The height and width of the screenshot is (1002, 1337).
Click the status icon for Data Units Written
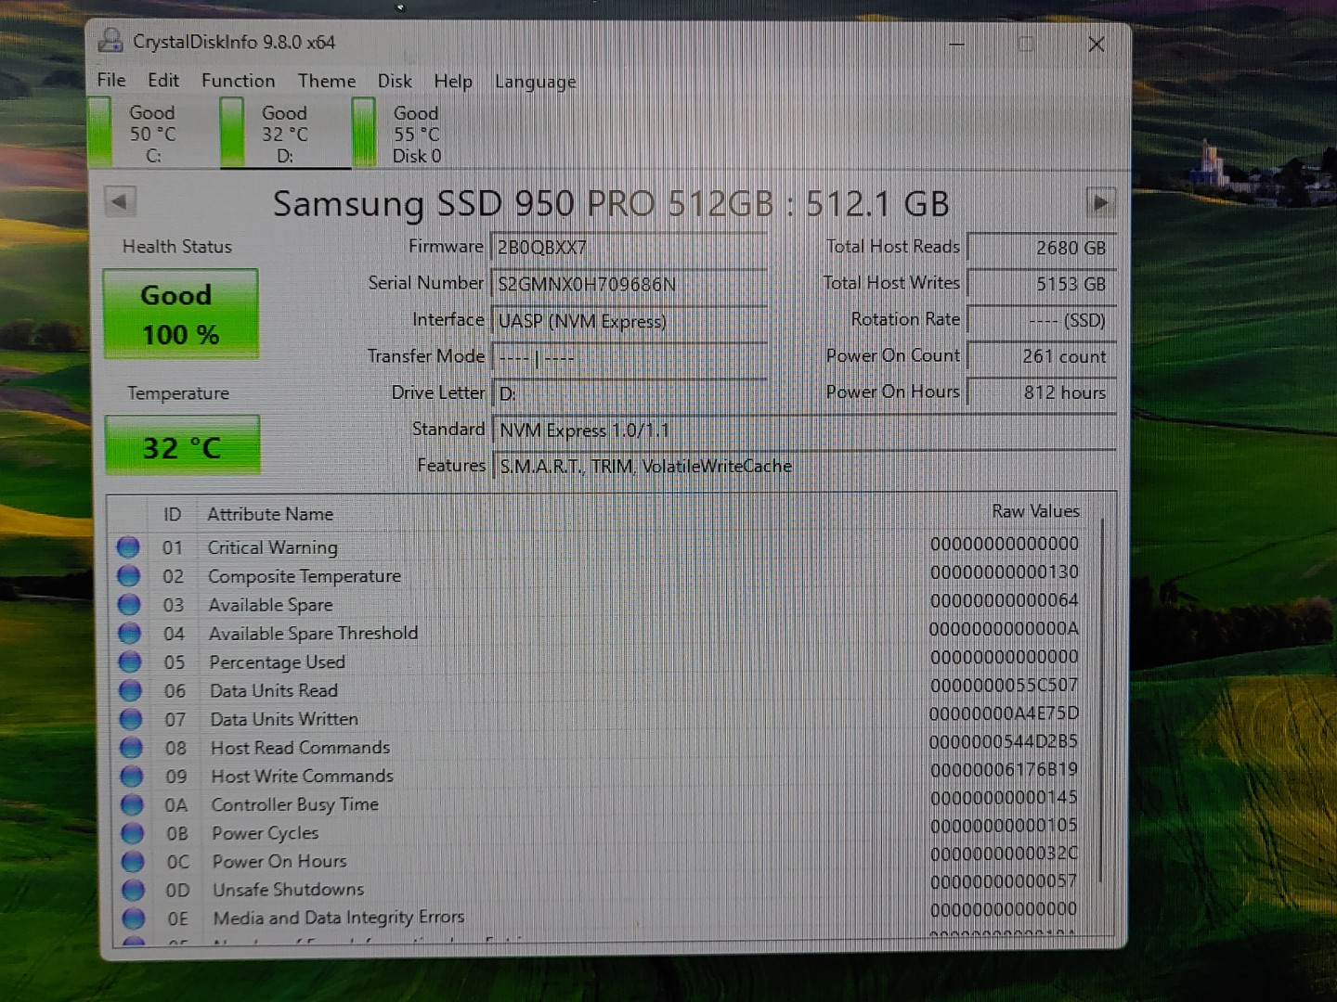point(131,719)
